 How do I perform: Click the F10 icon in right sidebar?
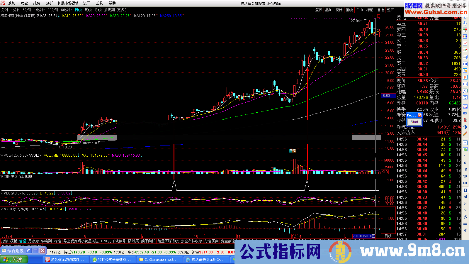pos(465,64)
